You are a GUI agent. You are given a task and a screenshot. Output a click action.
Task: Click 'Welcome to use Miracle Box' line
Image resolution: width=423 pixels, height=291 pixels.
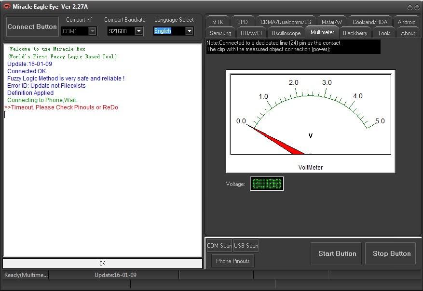pos(47,49)
